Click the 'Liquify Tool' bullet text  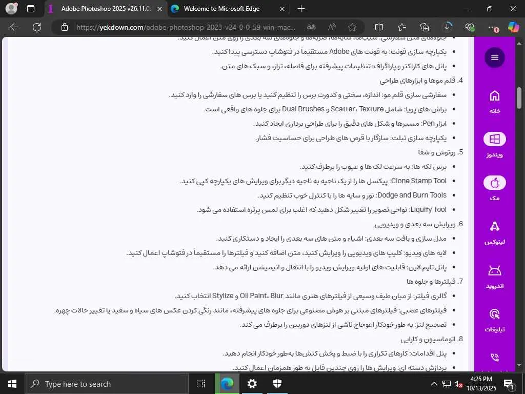pos(321,210)
